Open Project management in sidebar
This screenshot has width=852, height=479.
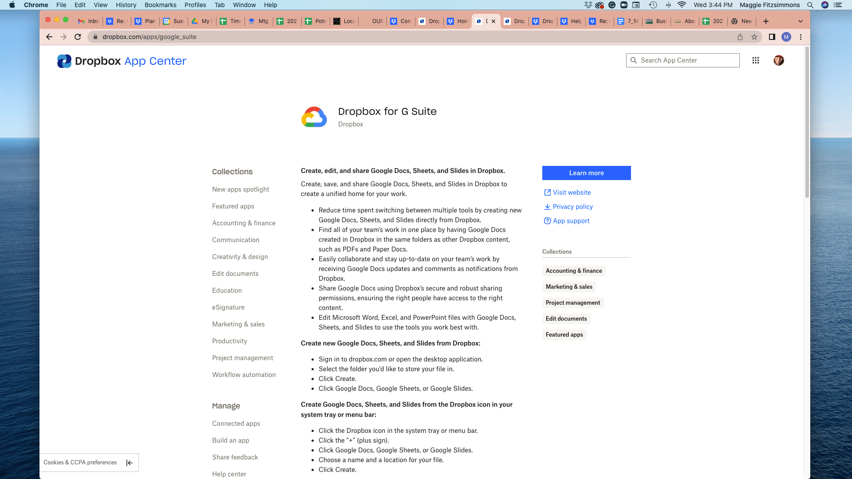point(242,358)
